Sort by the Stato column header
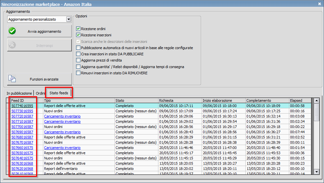Screen dimensions: 324x183 [136, 101]
